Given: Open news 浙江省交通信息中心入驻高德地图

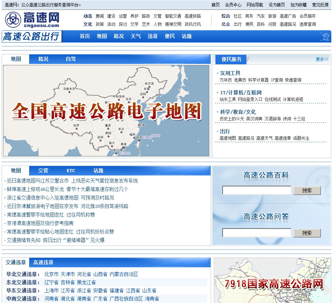Looking at the screenshot, I should (60, 198).
